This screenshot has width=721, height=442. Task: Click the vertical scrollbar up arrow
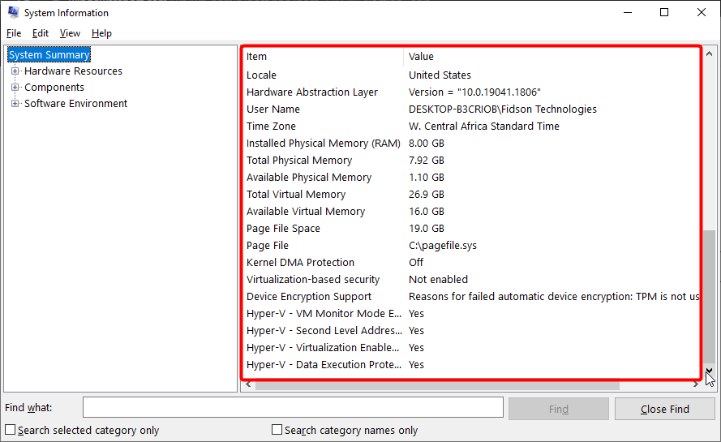[x=709, y=54]
